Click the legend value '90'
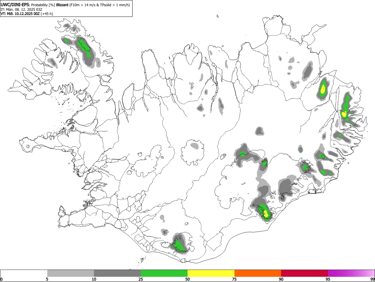The height and width of the screenshot is (282, 375). point(281,279)
